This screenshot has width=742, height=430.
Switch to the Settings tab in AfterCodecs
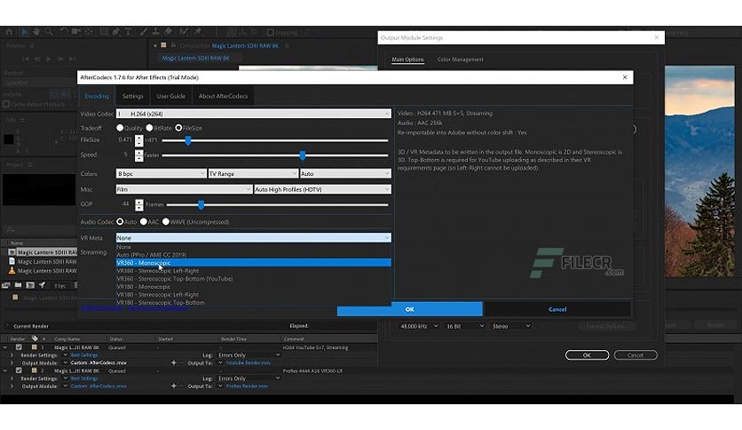click(132, 96)
